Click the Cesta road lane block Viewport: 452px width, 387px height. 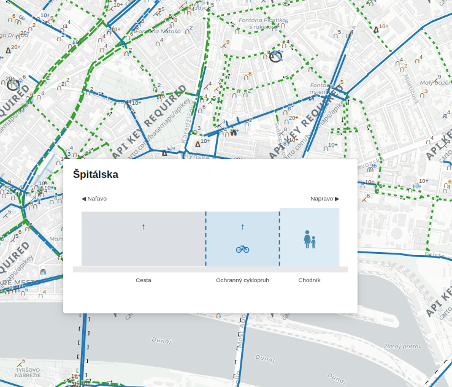(144, 239)
